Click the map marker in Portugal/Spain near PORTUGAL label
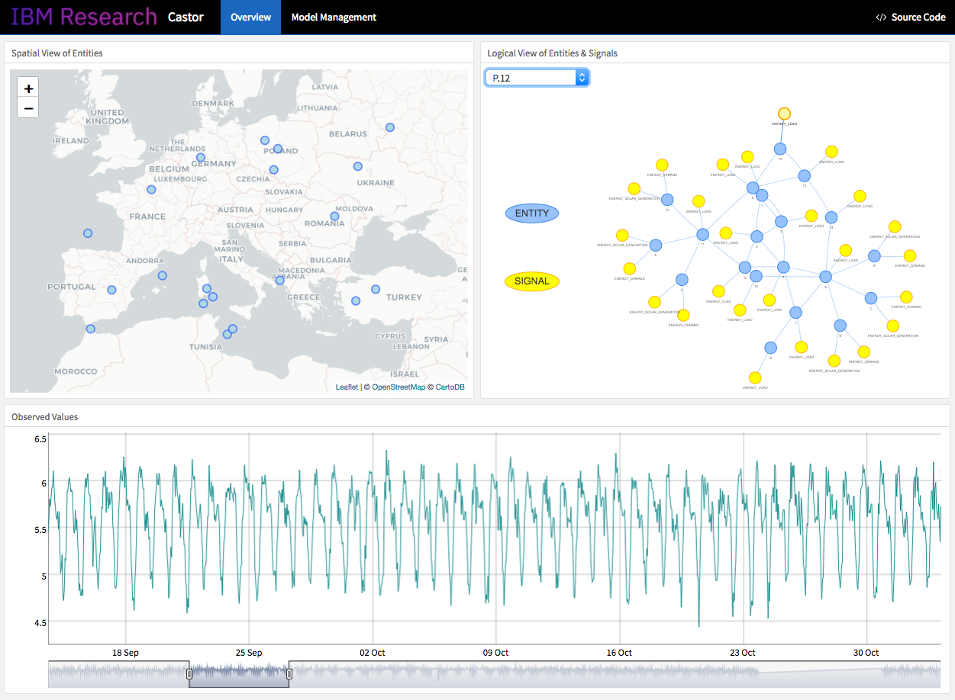Image resolution: width=955 pixels, height=700 pixels. tap(112, 290)
